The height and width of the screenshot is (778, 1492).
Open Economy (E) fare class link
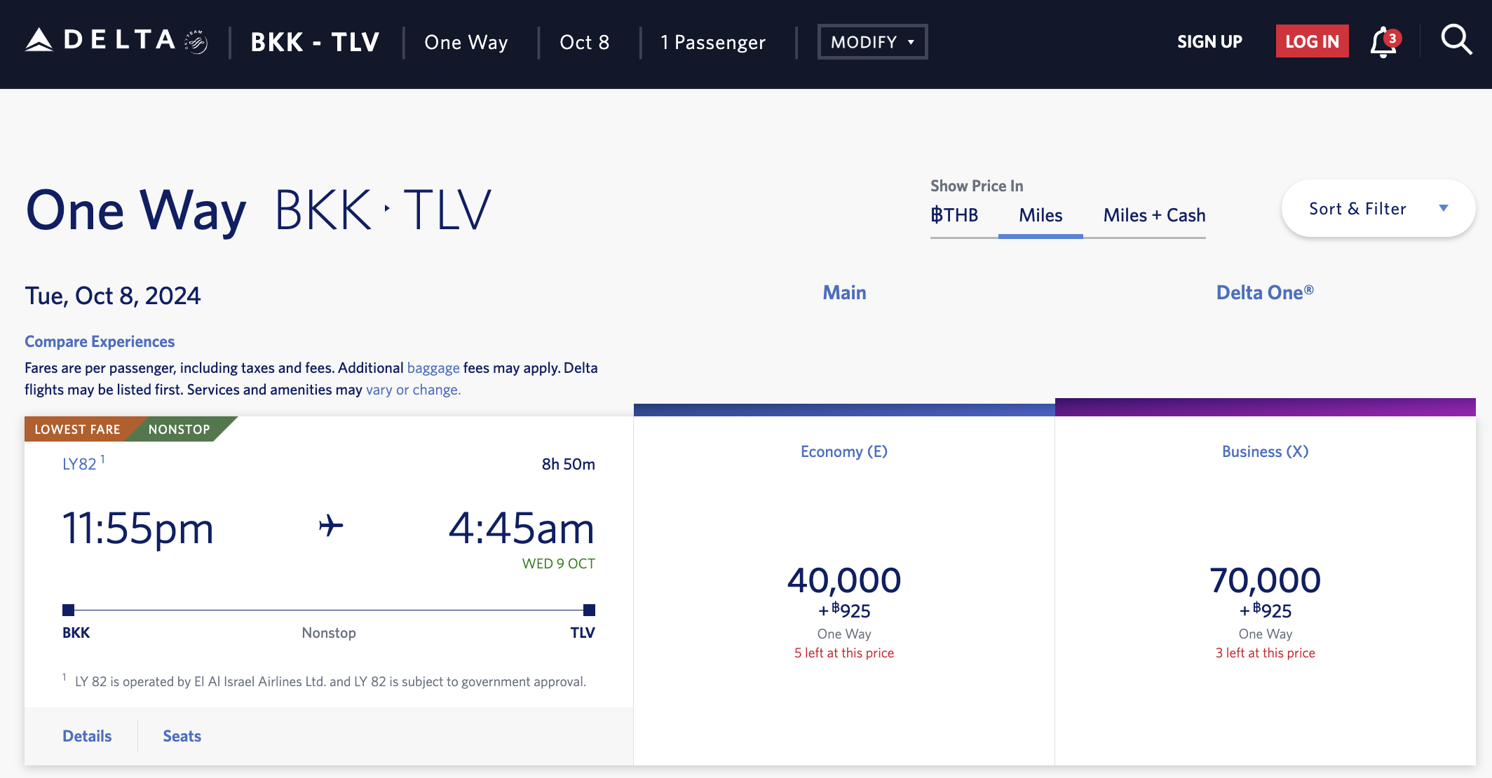click(844, 451)
